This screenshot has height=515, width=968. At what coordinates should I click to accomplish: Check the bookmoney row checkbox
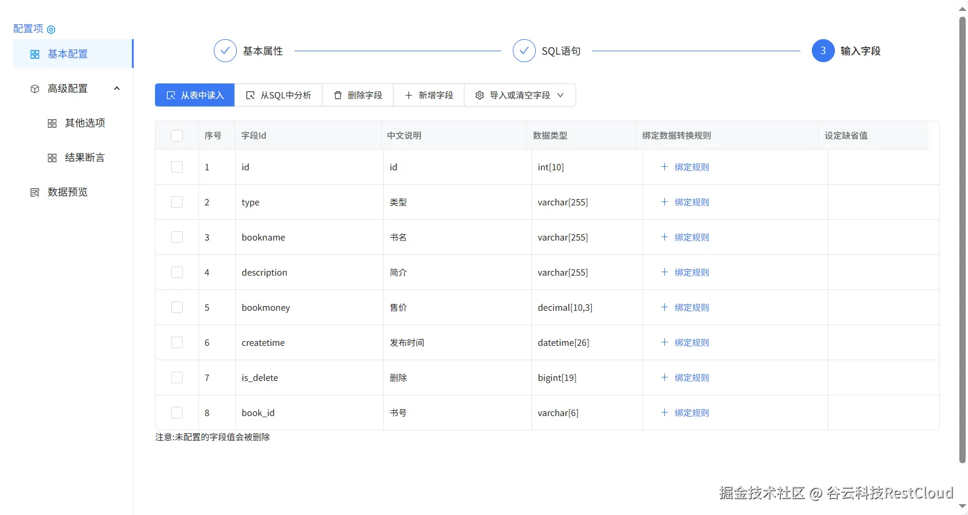[x=177, y=307]
